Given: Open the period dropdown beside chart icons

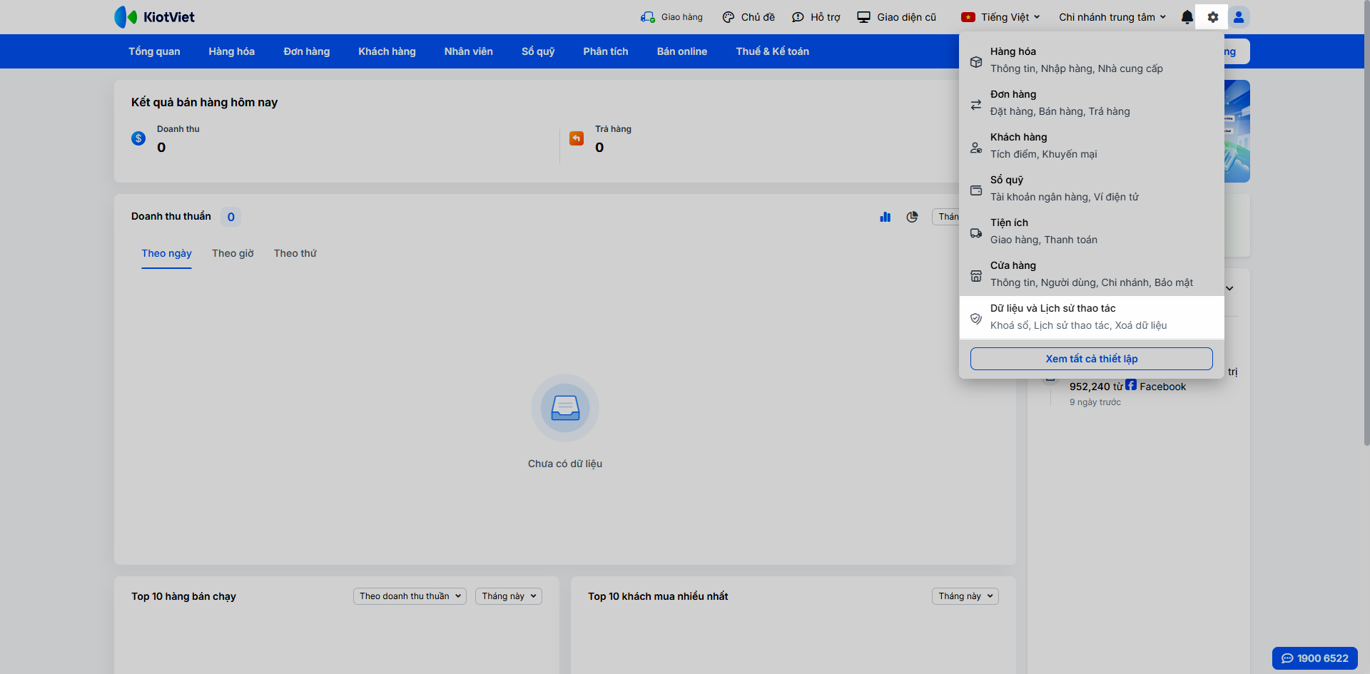Looking at the screenshot, I should click(946, 217).
